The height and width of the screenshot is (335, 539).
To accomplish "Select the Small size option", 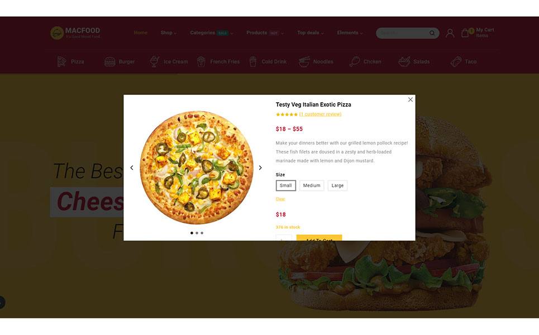I will 285,185.
